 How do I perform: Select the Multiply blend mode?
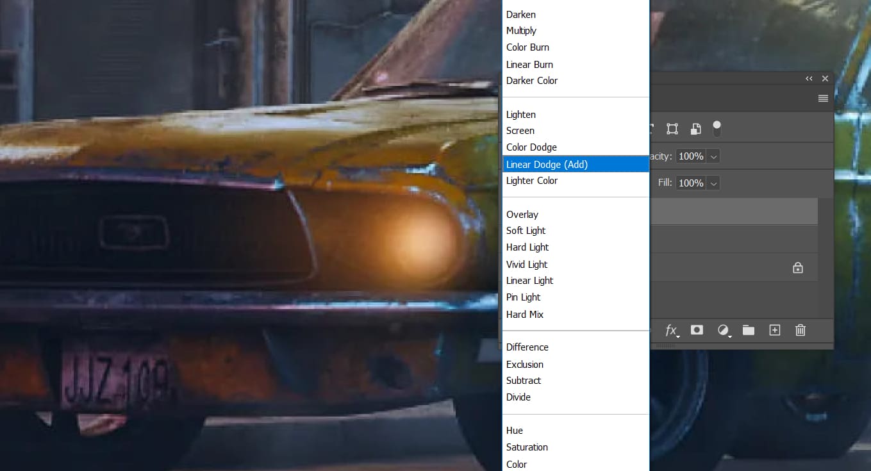(521, 30)
